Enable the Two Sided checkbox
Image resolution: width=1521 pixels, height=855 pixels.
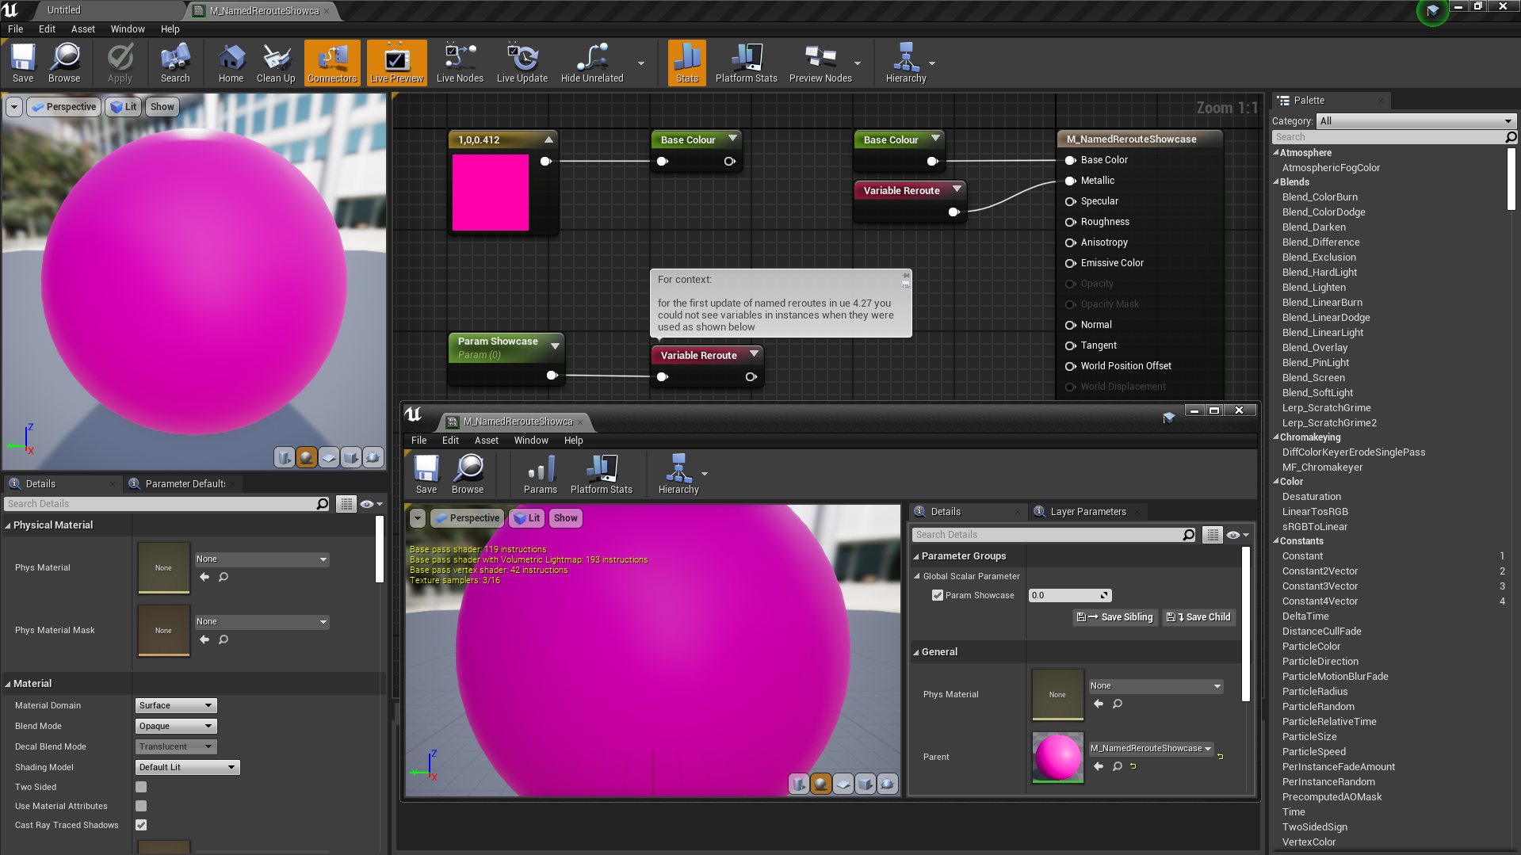tap(141, 787)
